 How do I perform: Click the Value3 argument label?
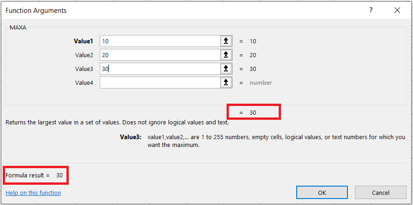tap(84, 69)
